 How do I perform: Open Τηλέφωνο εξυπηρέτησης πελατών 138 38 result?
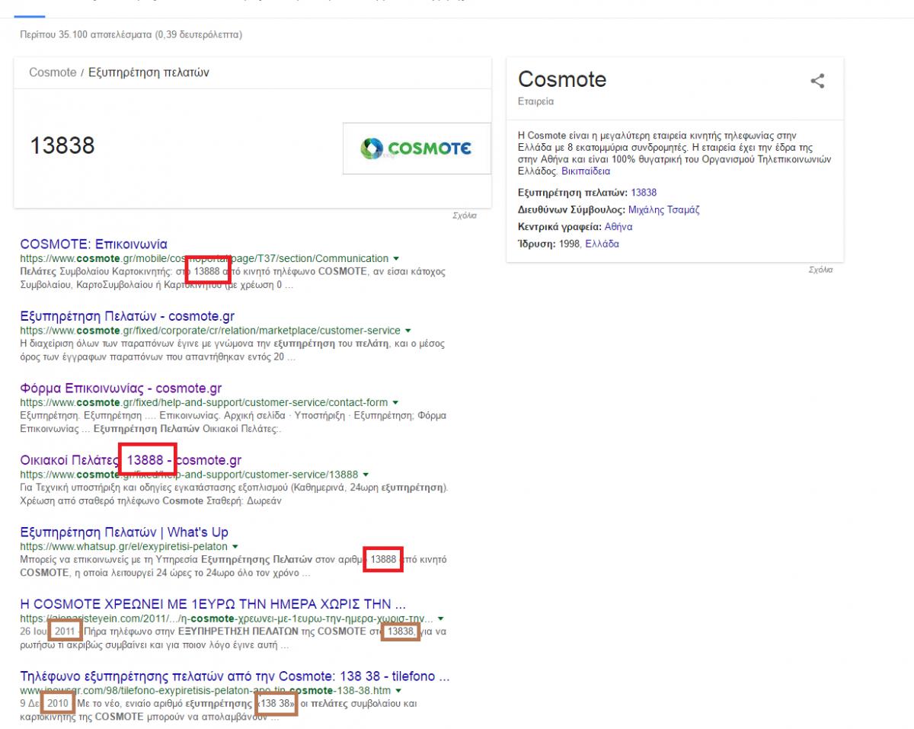[x=235, y=676]
